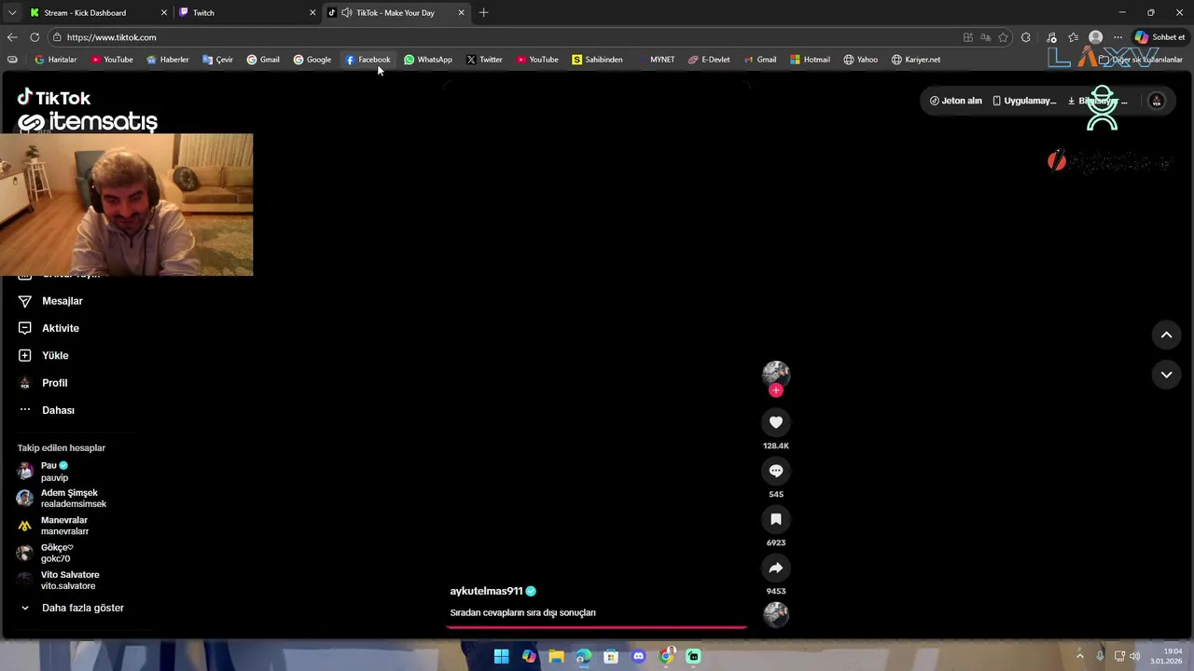1194x671 pixels.
Task: Open Discord from the taskbar
Action: coord(638,656)
